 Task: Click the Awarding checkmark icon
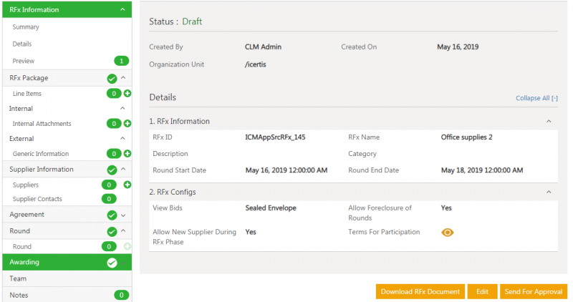[x=112, y=263]
